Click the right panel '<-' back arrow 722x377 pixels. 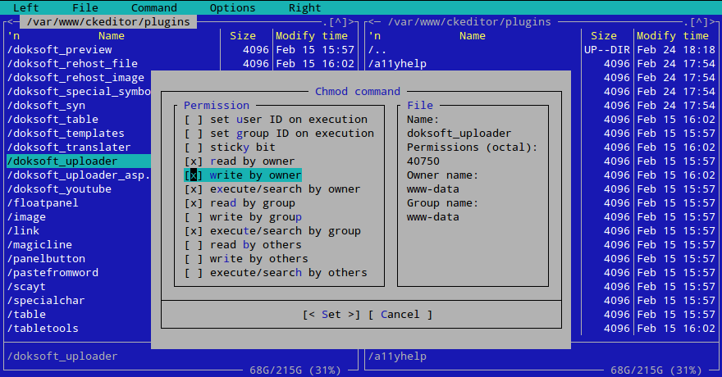(374, 22)
